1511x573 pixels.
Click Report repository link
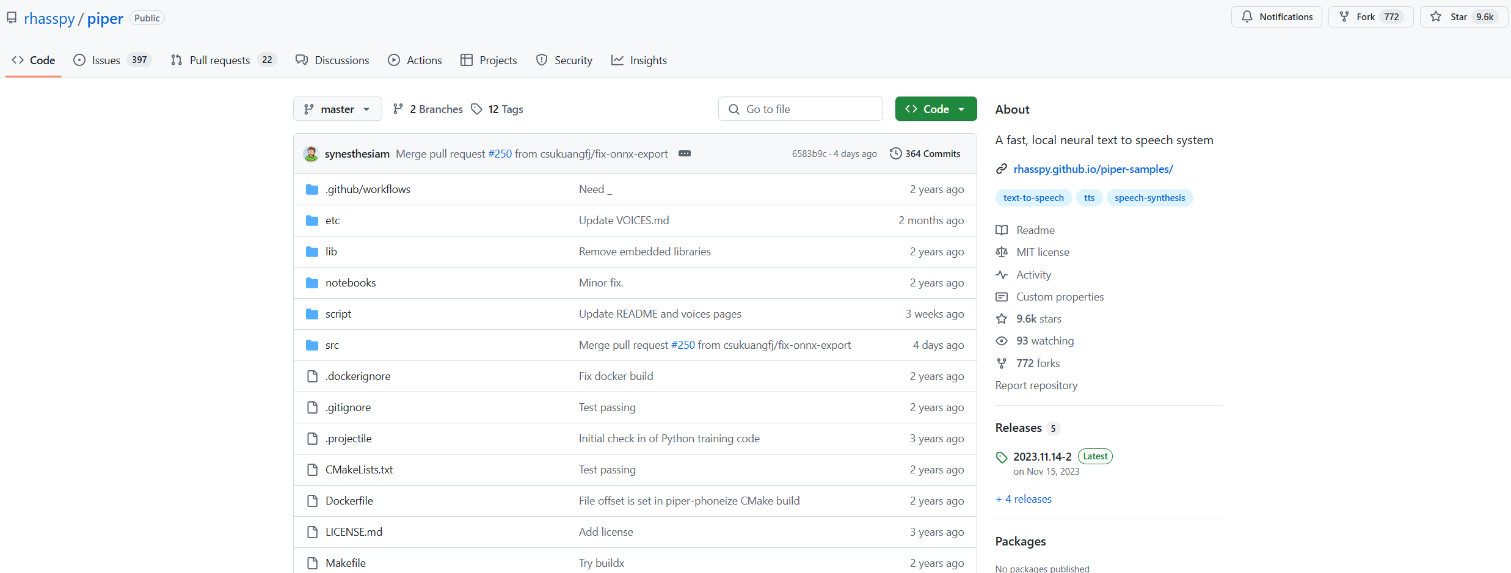tap(1036, 385)
